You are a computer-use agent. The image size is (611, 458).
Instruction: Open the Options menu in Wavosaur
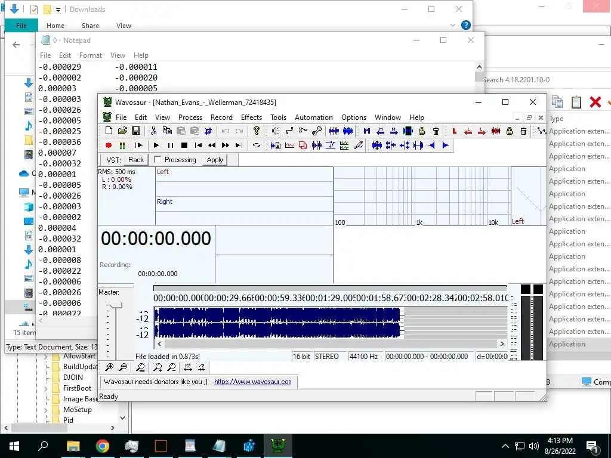(x=354, y=117)
